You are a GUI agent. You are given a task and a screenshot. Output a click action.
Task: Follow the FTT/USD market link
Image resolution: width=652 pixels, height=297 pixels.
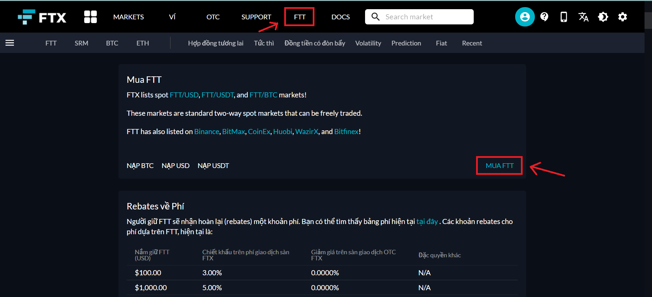[x=184, y=95]
